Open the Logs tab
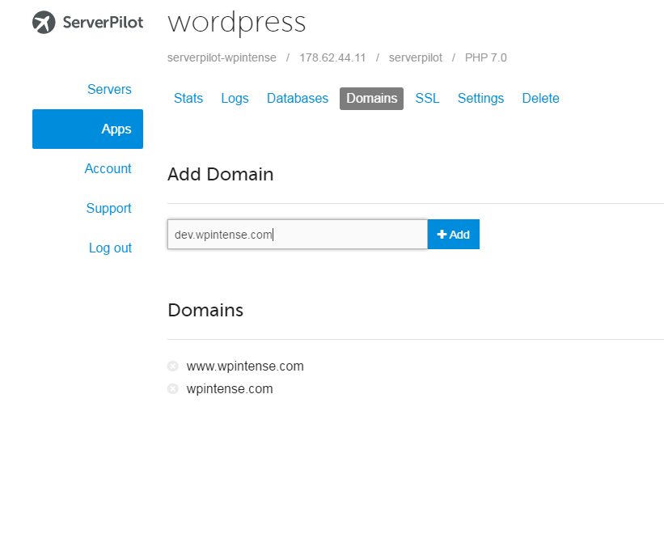The width and height of the screenshot is (664, 534). click(x=235, y=98)
